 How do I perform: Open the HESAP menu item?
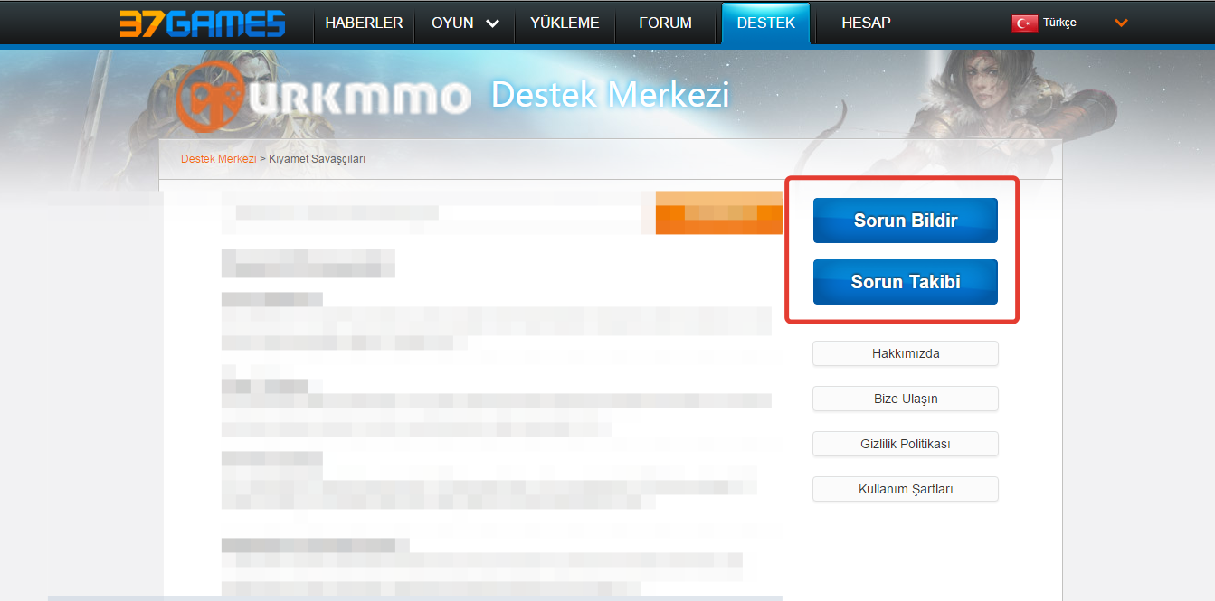point(866,23)
